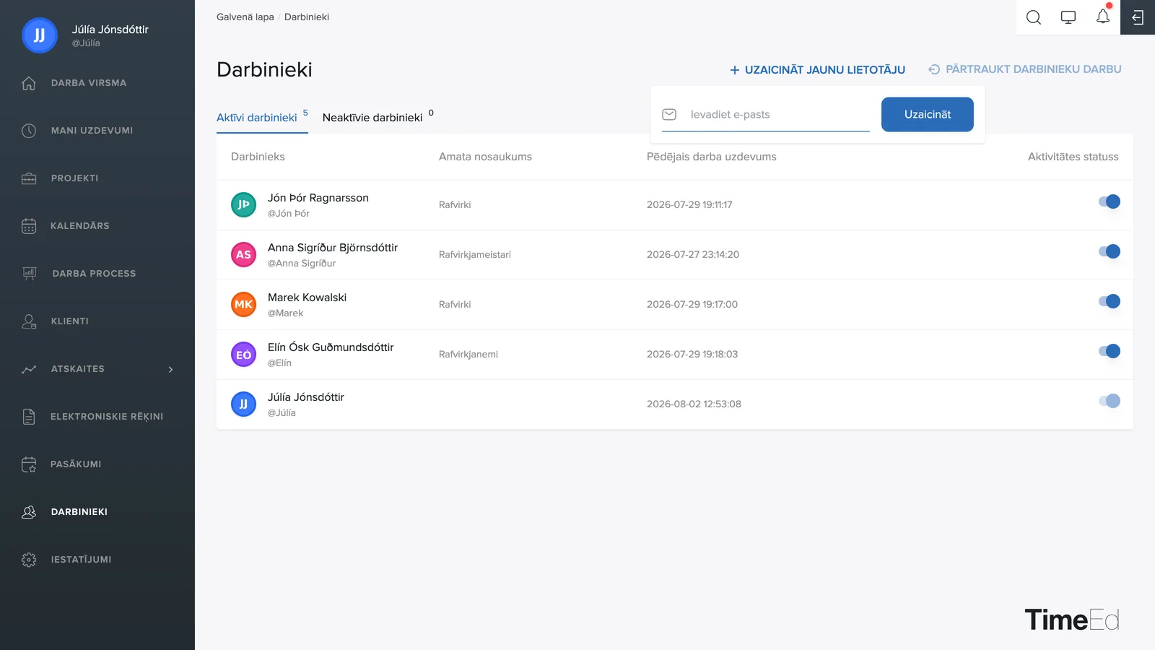Switch to Neaktīvie darbinieki tab
The height and width of the screenshot is (650, 1155).
pyautogui.click(x=378, y=117)
